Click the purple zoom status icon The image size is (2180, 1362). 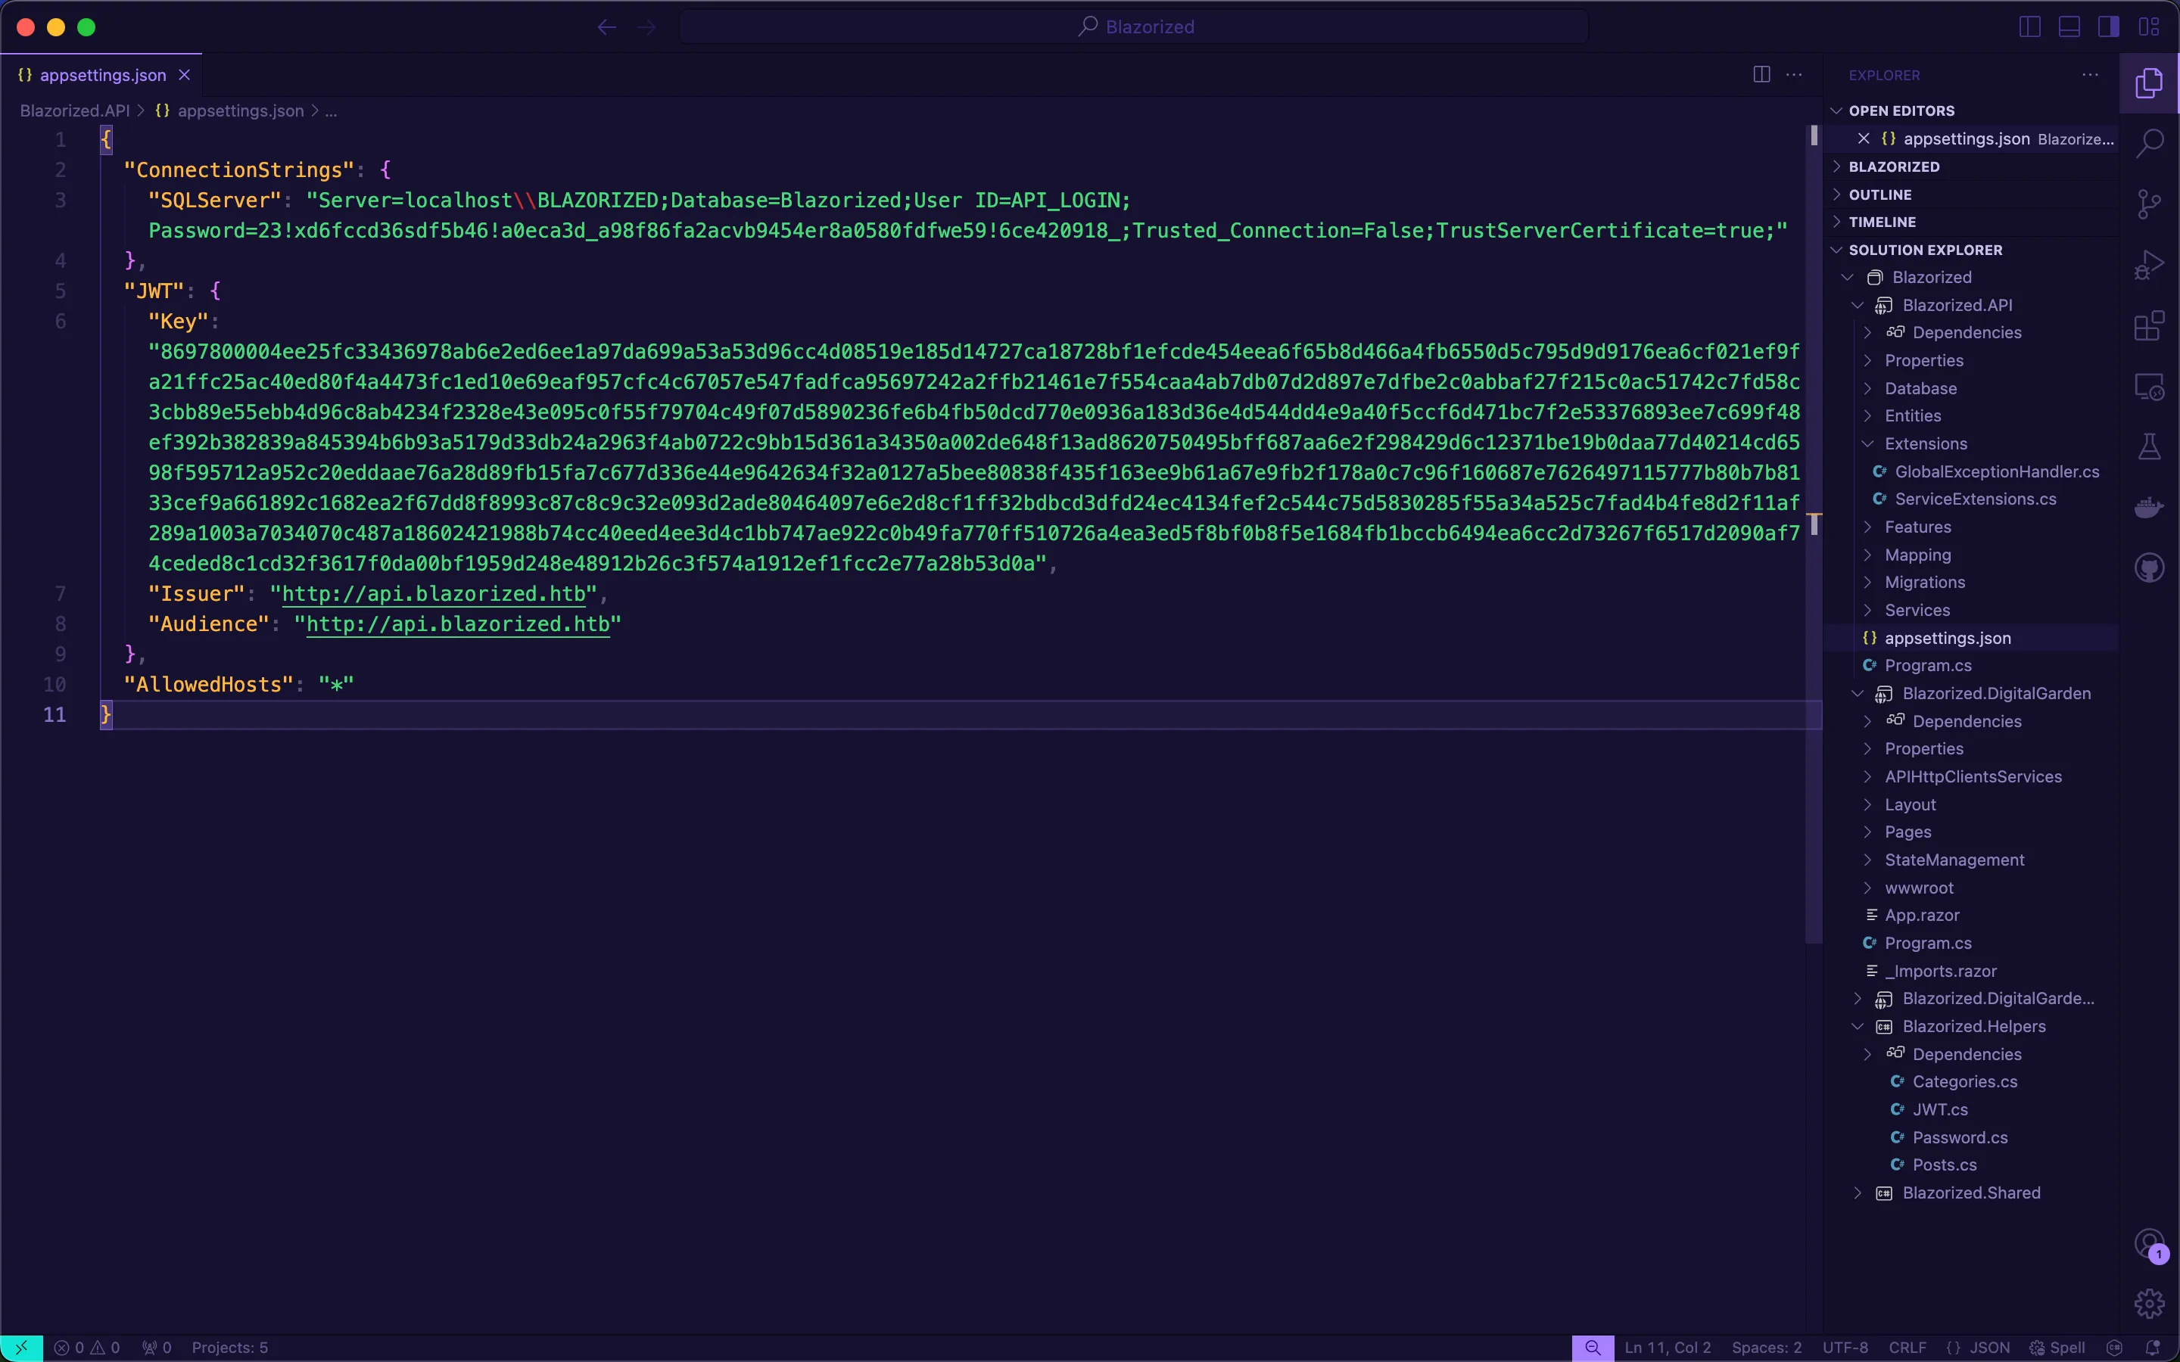tap(1593, 1348)
